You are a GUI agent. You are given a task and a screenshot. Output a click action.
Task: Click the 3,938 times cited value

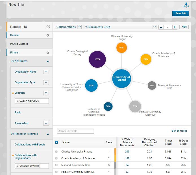click(x=168, y=152)
